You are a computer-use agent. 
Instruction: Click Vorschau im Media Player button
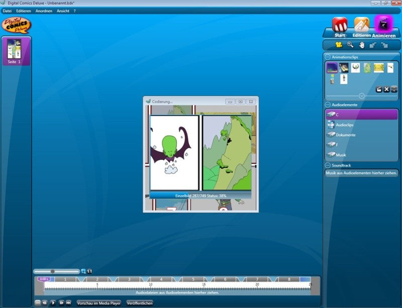coord(98,303)
